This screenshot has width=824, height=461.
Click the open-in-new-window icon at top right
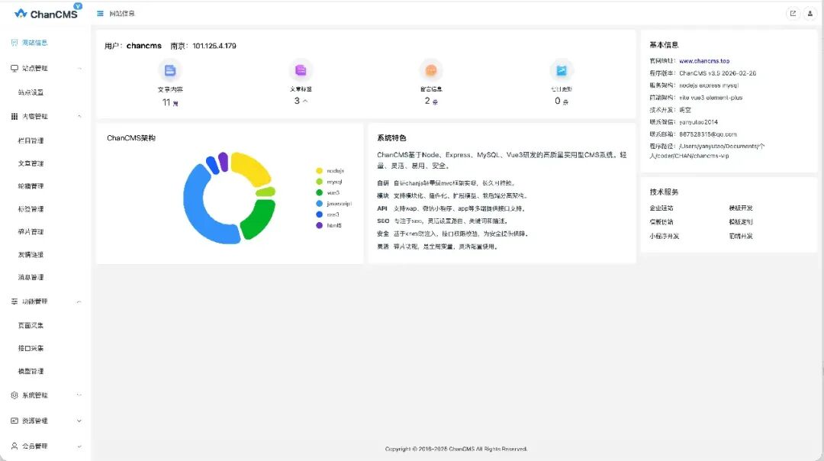tap(793, 14)
